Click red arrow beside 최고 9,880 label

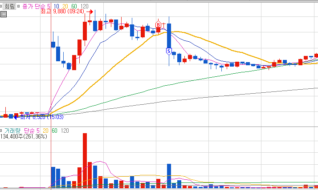click(x=90, y=12)
